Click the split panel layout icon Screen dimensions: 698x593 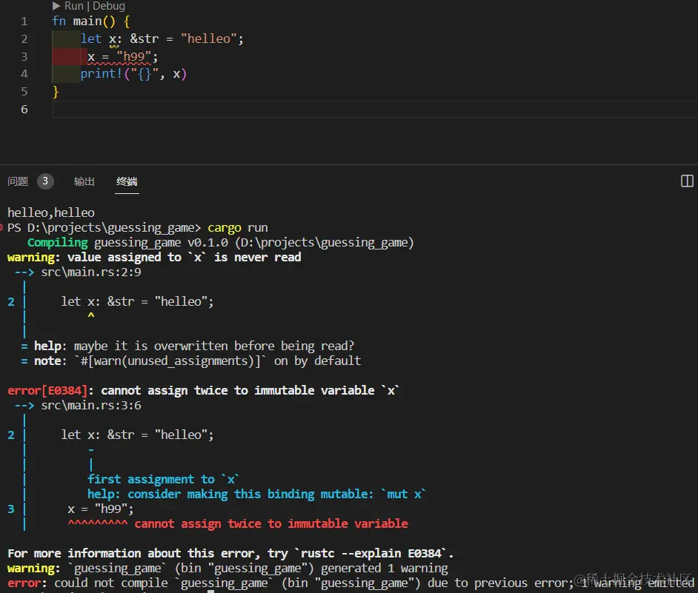687,181
